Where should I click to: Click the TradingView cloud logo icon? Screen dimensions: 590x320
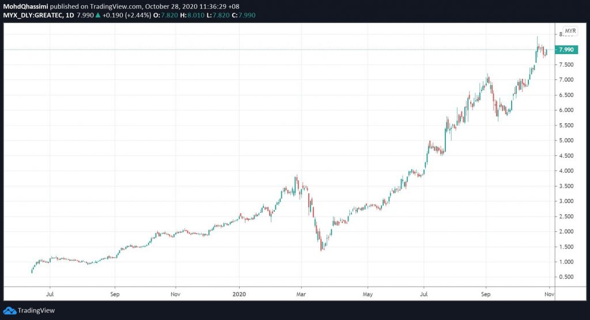[9, 310]
